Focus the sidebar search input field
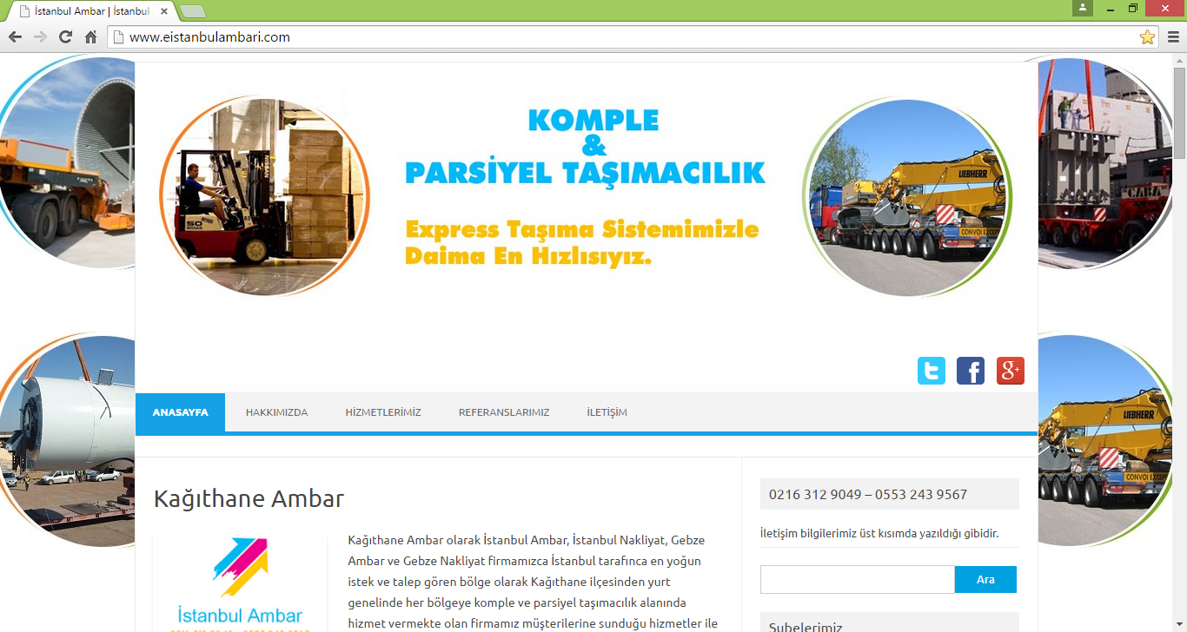This screenshot has width=1187, height=632. (858, 579)
